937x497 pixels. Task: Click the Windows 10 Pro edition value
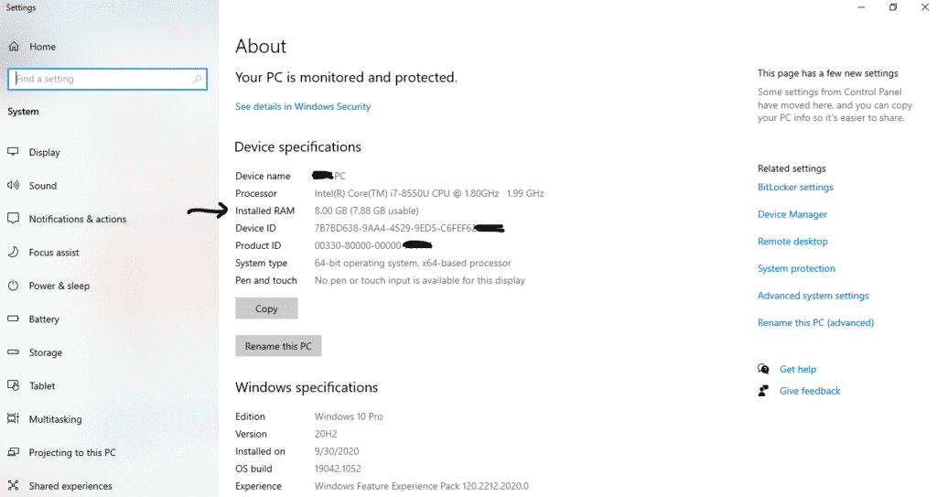pyautogui.click(x=349, y=416)
